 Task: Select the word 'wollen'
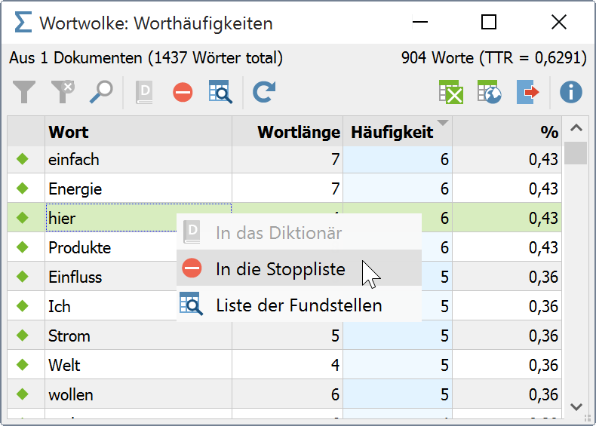[x=71, y=395]
